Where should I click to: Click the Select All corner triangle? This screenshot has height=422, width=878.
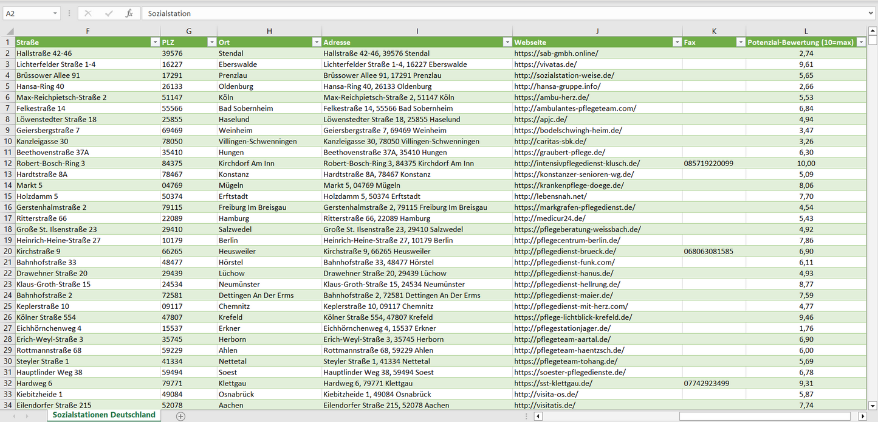click(10, 32)
